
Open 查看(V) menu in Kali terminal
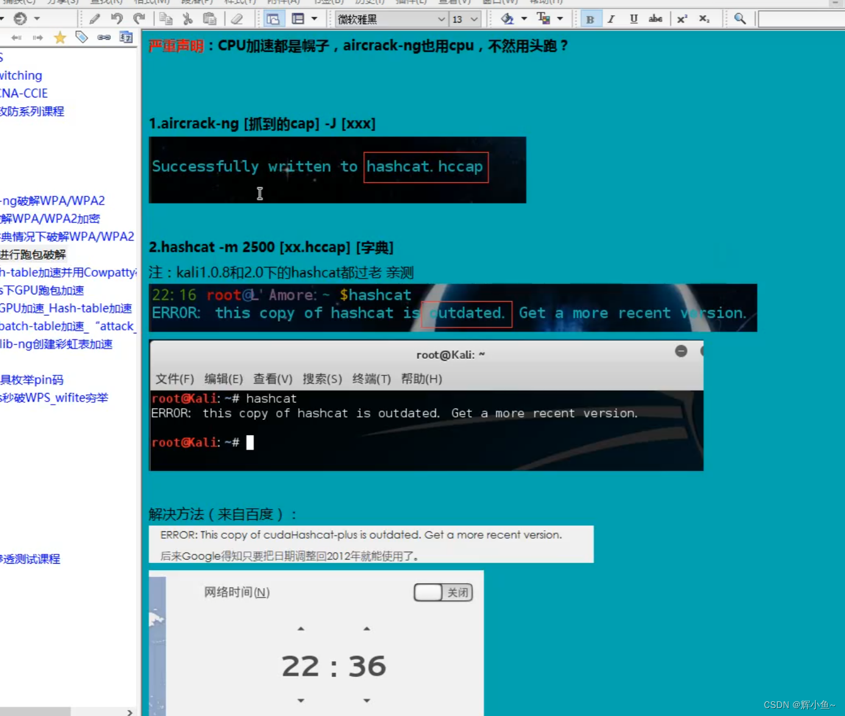point(273,379)
